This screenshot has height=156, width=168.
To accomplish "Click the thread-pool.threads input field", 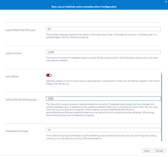I will pyautogui.click(x=103, y=130).
